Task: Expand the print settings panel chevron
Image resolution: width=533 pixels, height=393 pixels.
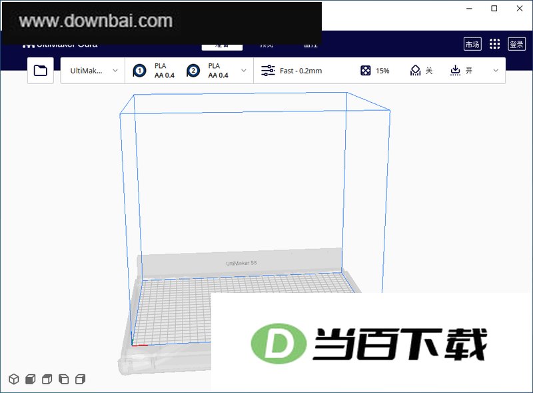Action: [496, 71]
